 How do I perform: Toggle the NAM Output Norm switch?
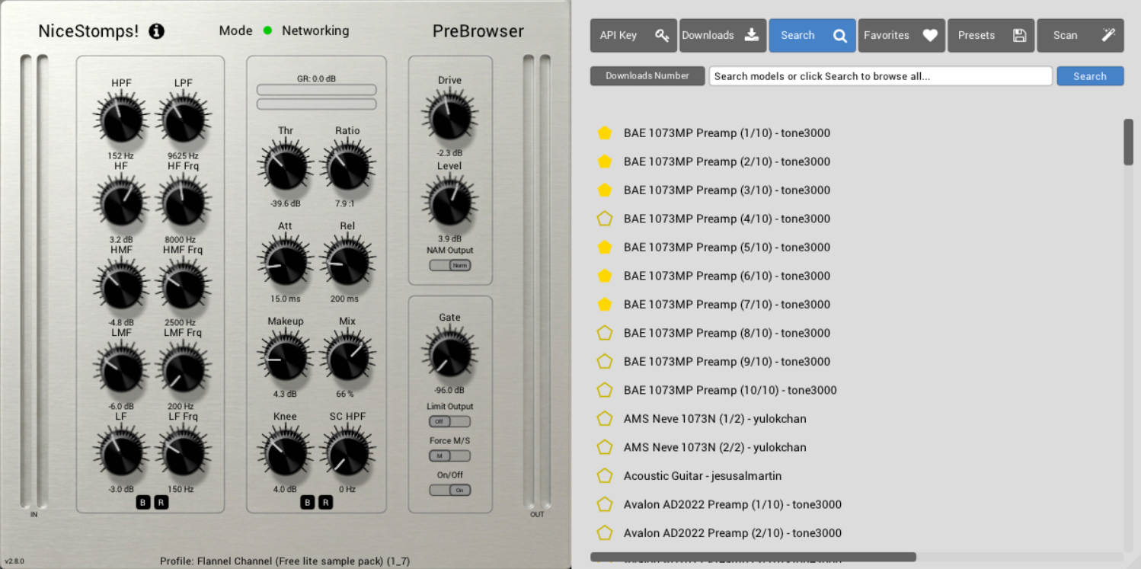coord(450,265)
